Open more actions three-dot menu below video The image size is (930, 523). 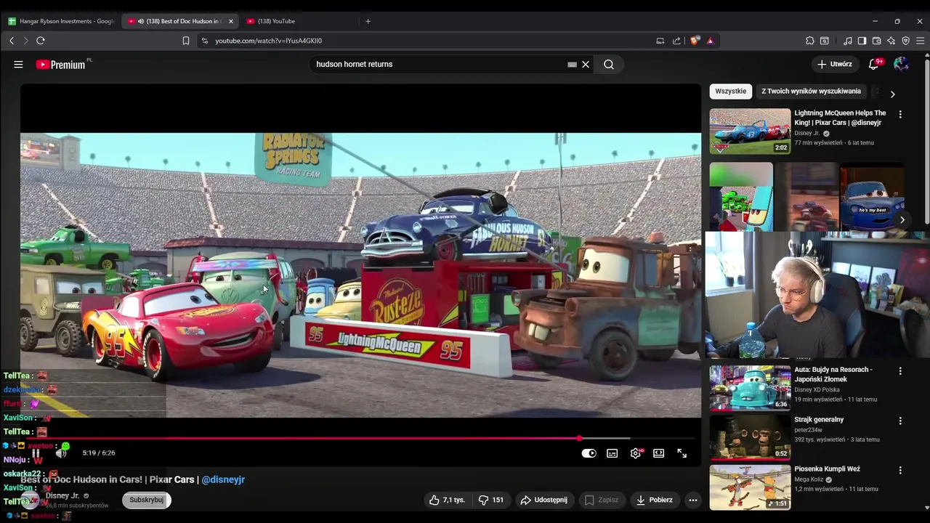click(x=693, y=500)
